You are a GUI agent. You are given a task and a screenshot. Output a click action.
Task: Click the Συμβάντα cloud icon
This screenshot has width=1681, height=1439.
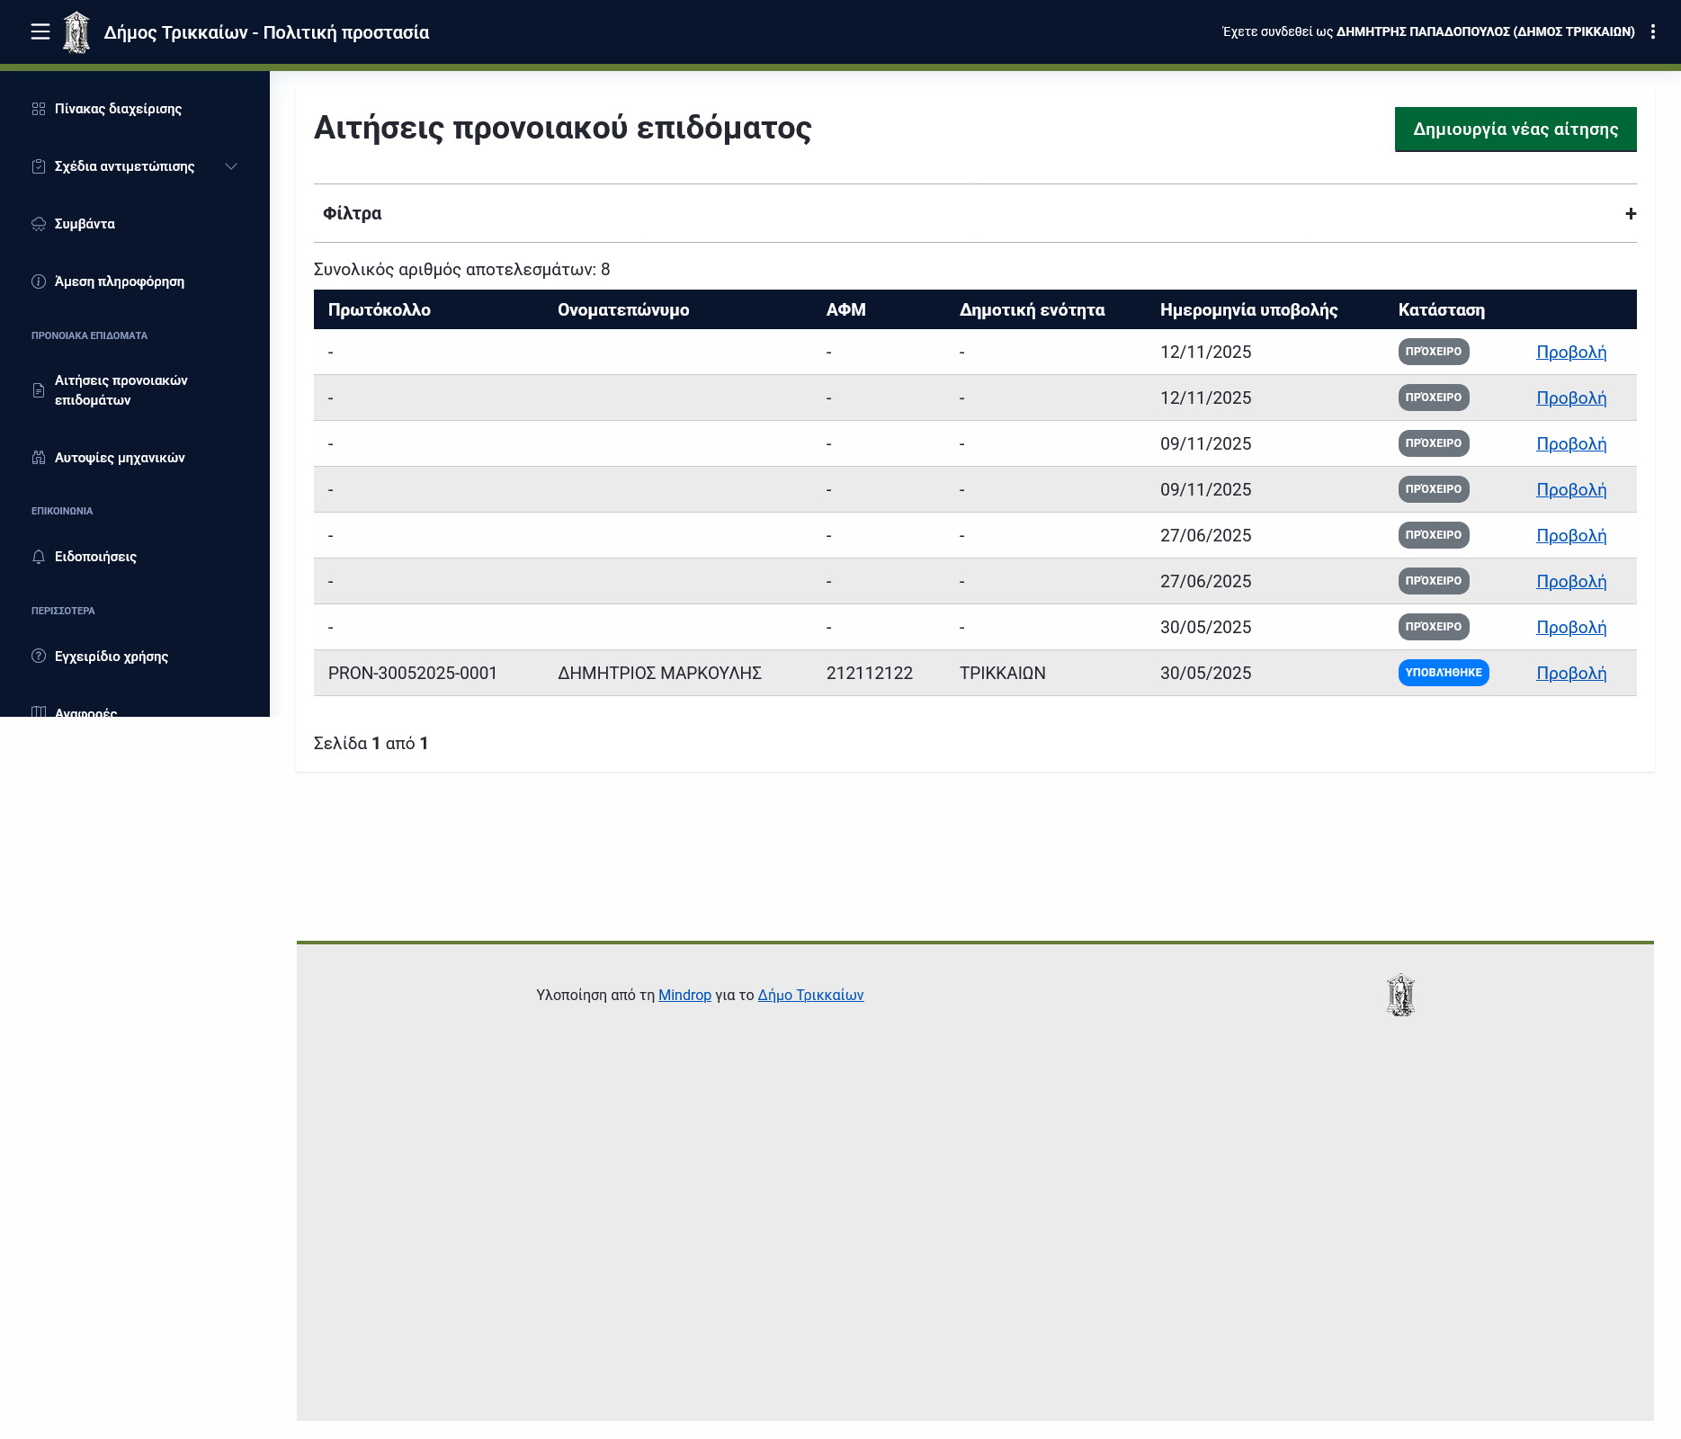(x=39, y=224)
